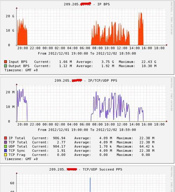
Task: Click the UDP Total current value '904.17'
Action: [x=59, y=146]
